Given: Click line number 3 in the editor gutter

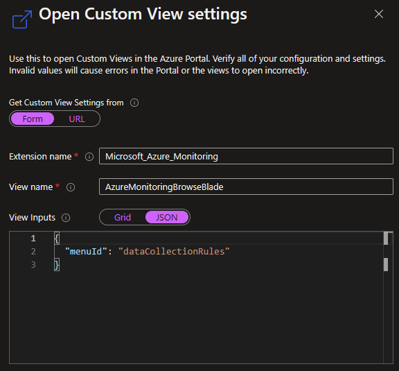Looking at the screenshot, I should [33, 265].
